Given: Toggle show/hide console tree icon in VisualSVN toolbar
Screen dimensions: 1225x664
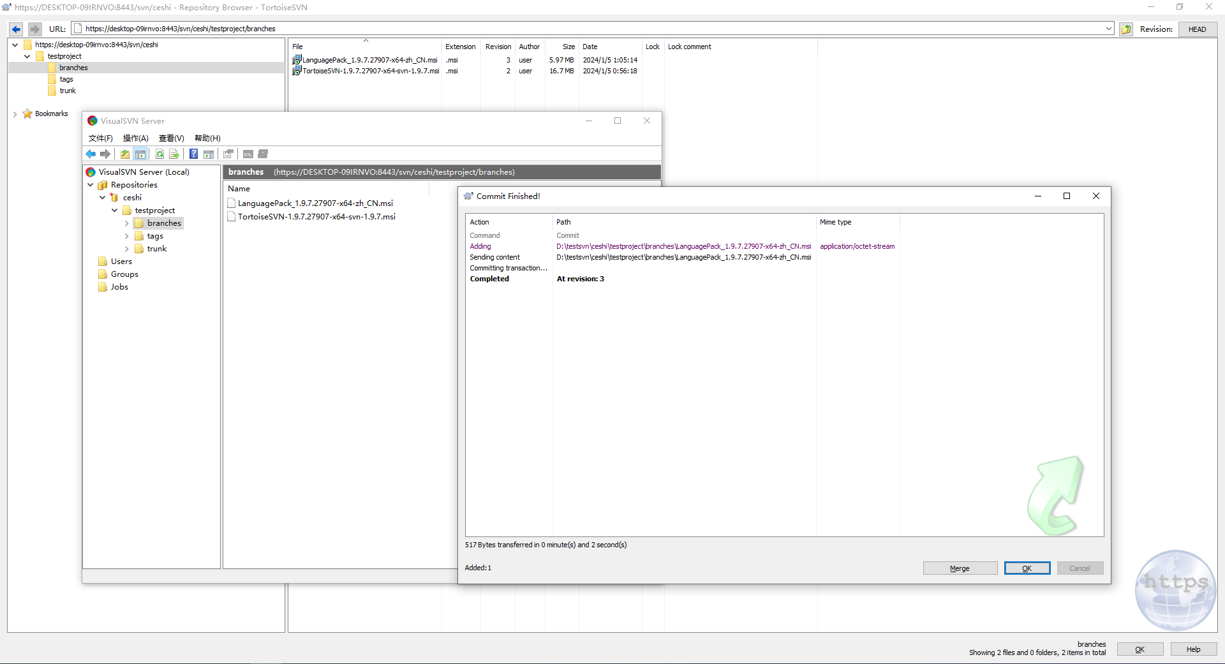Looking at the screenshot, I should tap(140, 154).
